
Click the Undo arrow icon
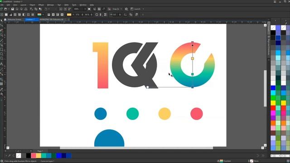coord(46,9)
